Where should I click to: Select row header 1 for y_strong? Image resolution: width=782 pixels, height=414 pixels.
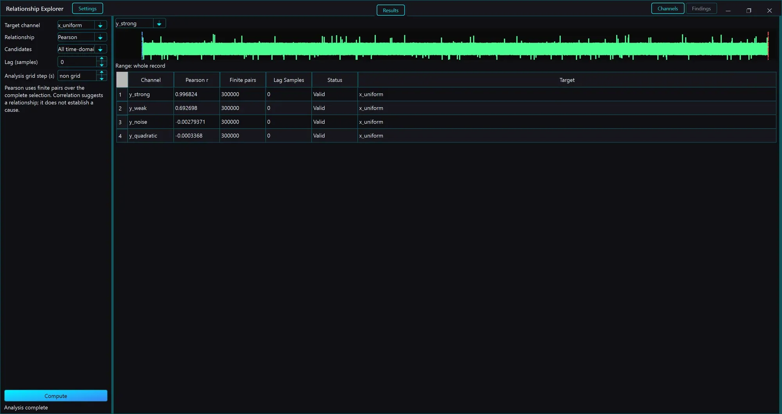click(x=122, y=94)
